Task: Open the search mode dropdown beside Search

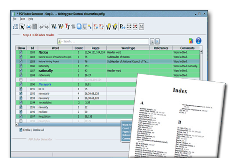Action: 60,42
